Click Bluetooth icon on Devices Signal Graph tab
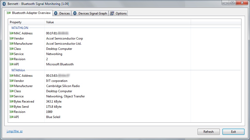This screenshot has height=140, width=250. (75, 13)
